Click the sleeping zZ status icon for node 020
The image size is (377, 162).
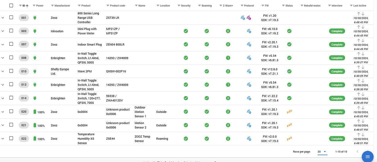tap(289, 112)
